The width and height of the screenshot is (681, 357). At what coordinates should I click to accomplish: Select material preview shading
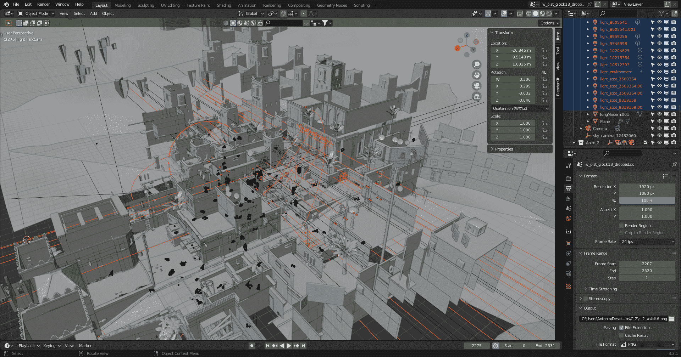[542, 13]
